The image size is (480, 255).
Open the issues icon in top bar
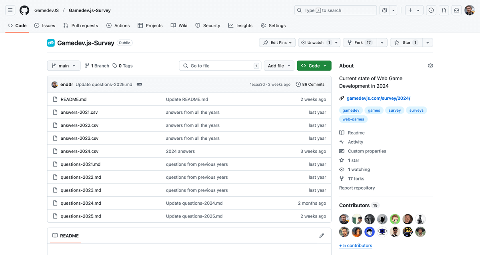pos(431,10)
